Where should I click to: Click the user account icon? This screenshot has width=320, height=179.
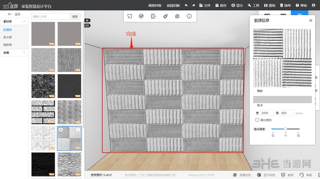(314, 5)
